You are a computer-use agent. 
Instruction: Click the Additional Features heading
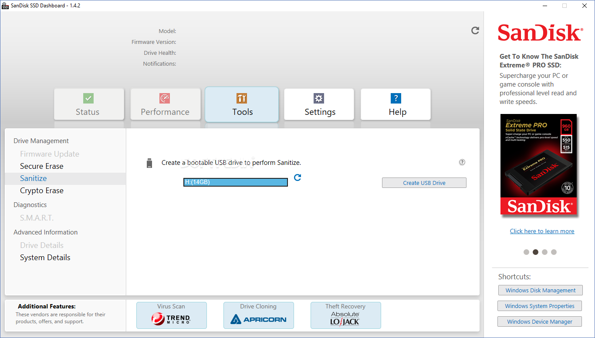click(47, 306)
